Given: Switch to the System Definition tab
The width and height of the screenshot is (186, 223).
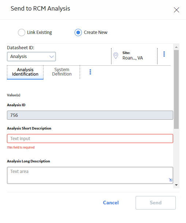Looking at the screenshot, I should point(62,72).
